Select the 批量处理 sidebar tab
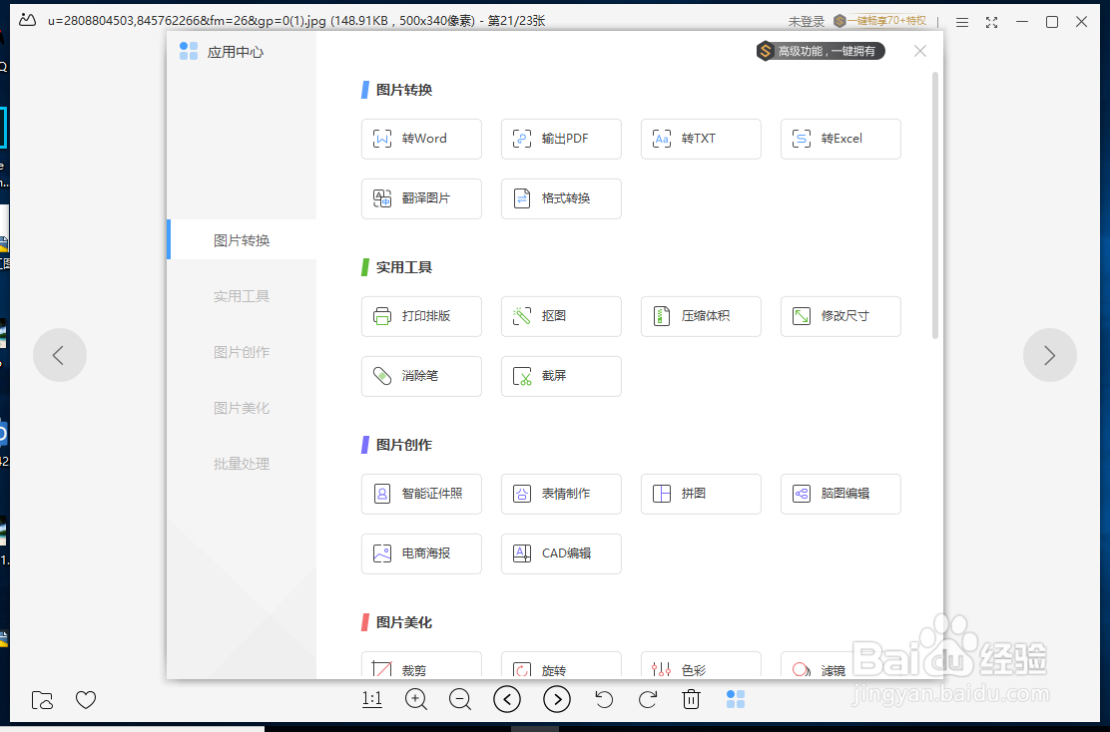Image resolution: width=1110 pixels, height=732 pixels. coord(242,464)
